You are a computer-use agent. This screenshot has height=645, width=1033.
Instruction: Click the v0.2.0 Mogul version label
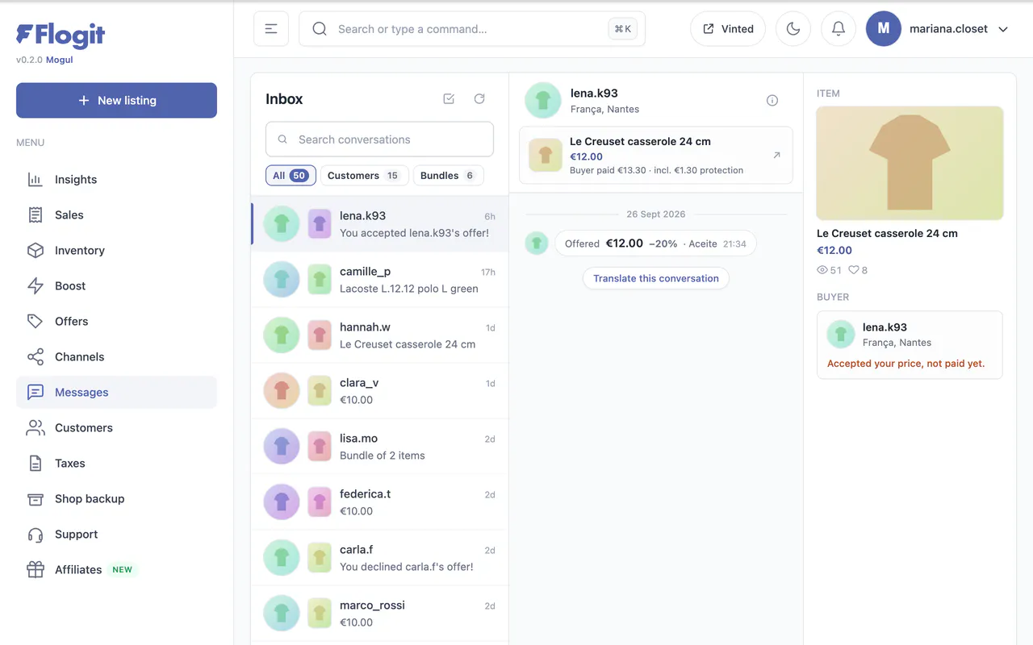pos(44,60)
